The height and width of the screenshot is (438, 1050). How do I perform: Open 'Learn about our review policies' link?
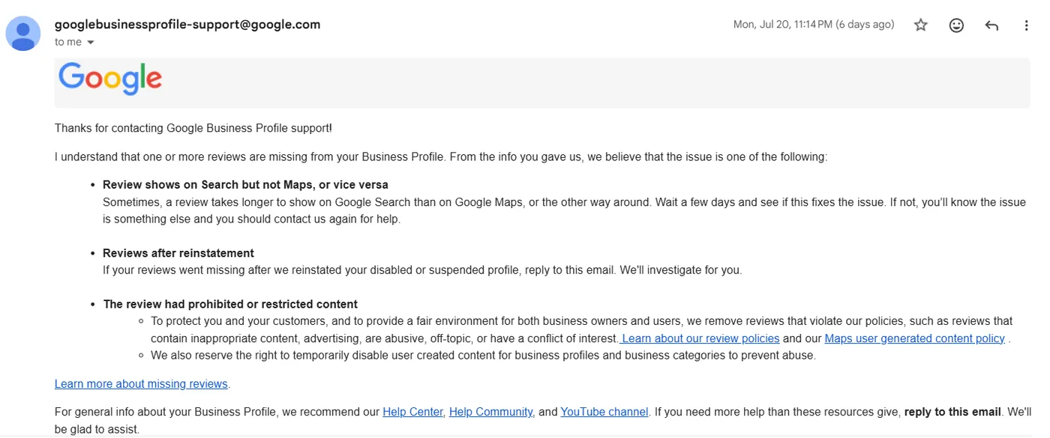click(700, 338)
